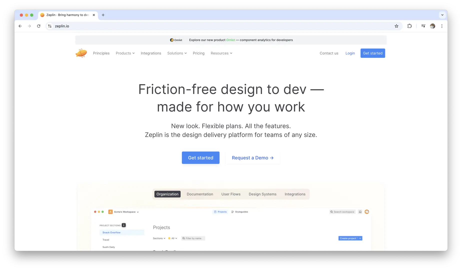Expand the Resources dropdown menu

(x=222, y=53)
